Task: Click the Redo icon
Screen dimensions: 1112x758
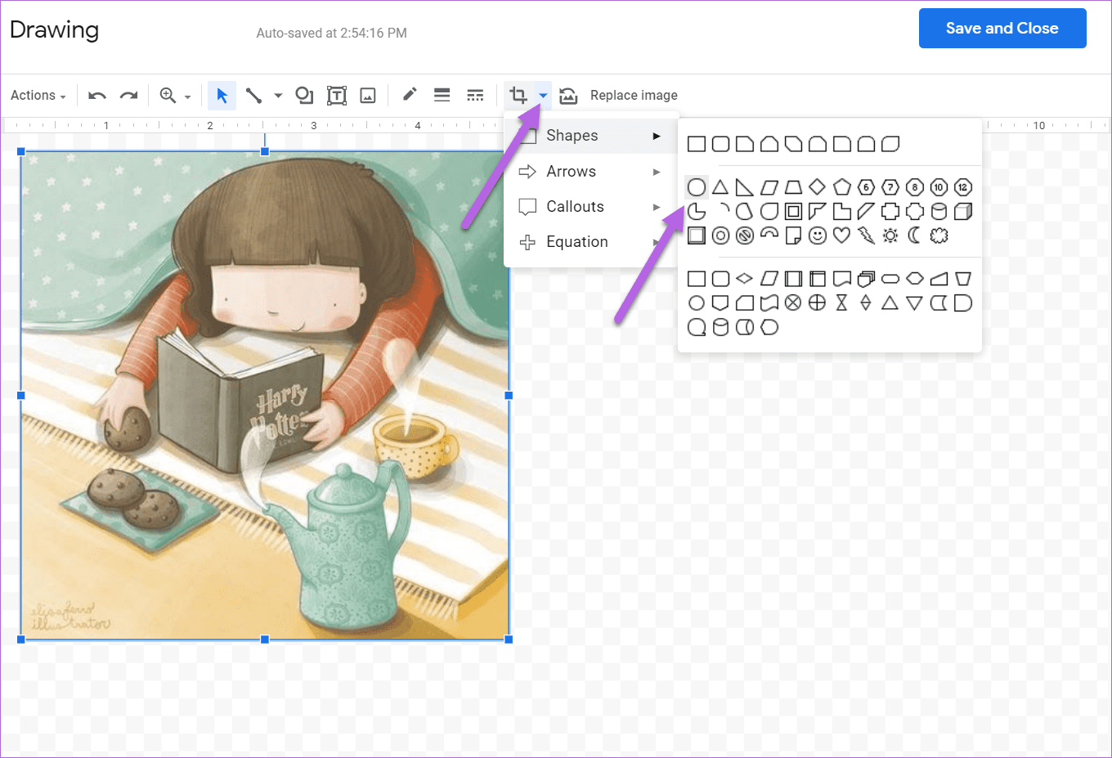Action: click(128, 96)
